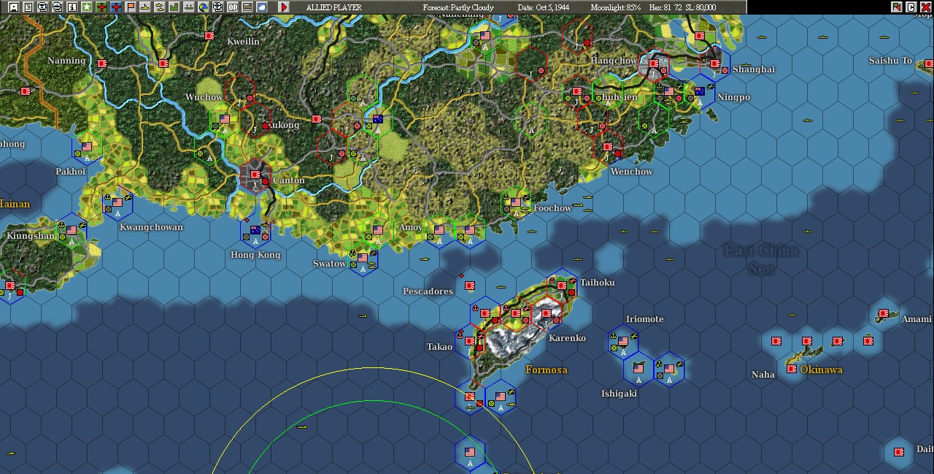Select the US unit at Amoy
This screenshot has height=474, width=934.
click(x=439, y=231)
